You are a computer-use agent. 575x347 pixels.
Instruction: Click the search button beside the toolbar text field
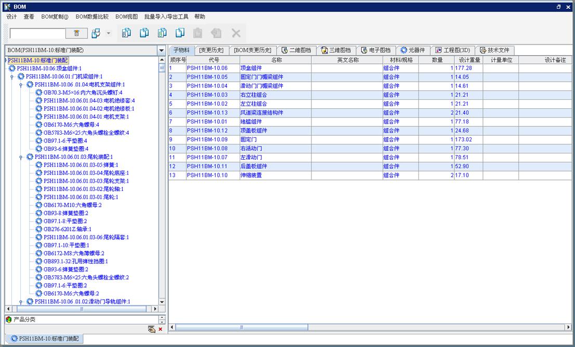[x=76, y=33]
